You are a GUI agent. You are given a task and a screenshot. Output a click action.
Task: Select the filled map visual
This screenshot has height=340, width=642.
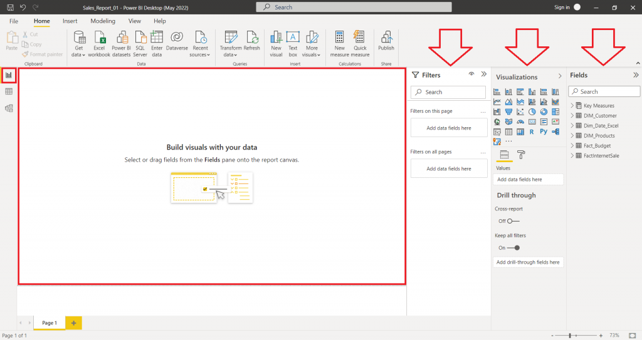tap(508, 121)
